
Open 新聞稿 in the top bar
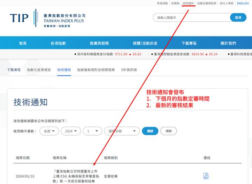175,3
